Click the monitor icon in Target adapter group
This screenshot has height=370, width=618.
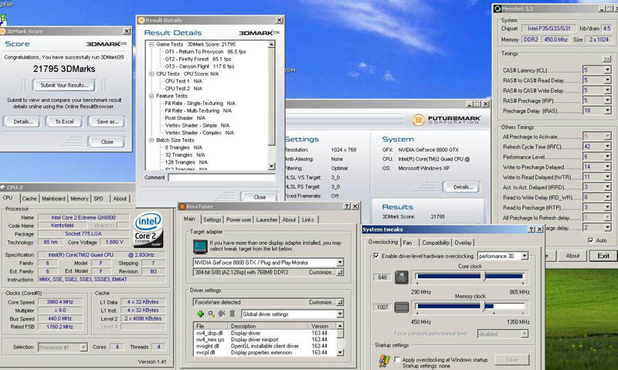point(200,246)
